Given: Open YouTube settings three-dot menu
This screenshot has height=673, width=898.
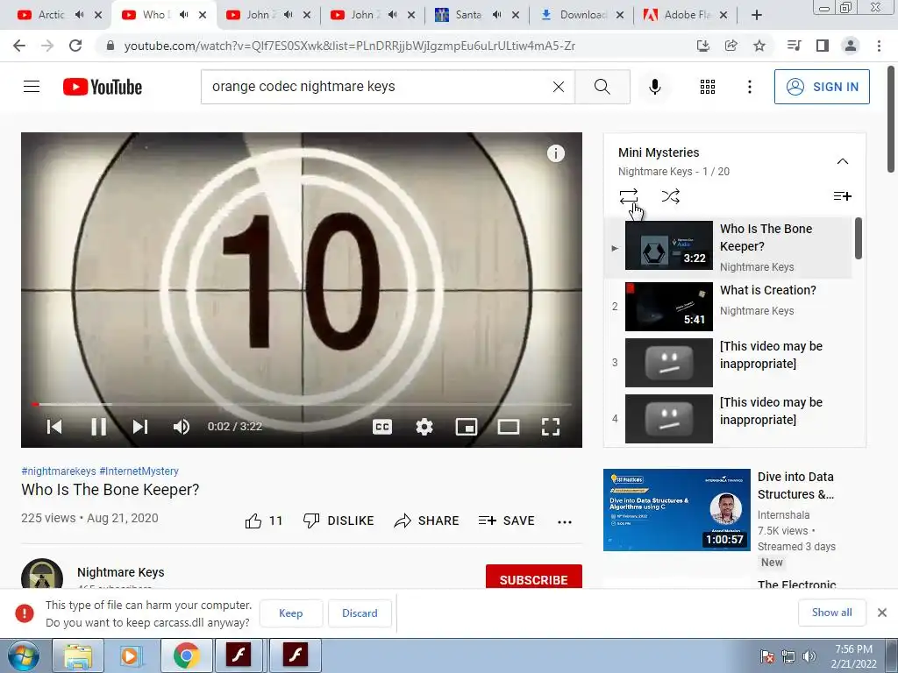Looking at the screenshot, I should point(749,87).
